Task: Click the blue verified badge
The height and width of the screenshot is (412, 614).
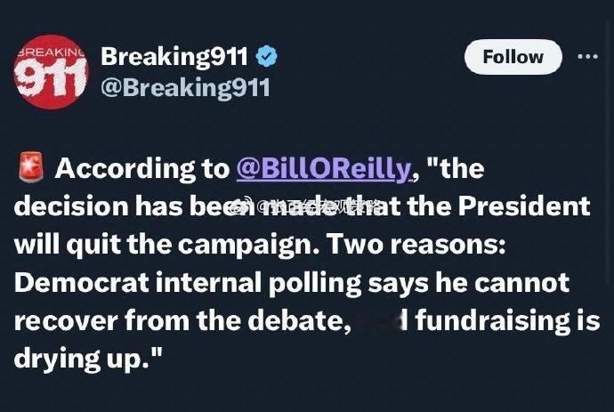Action: [266, 56]
